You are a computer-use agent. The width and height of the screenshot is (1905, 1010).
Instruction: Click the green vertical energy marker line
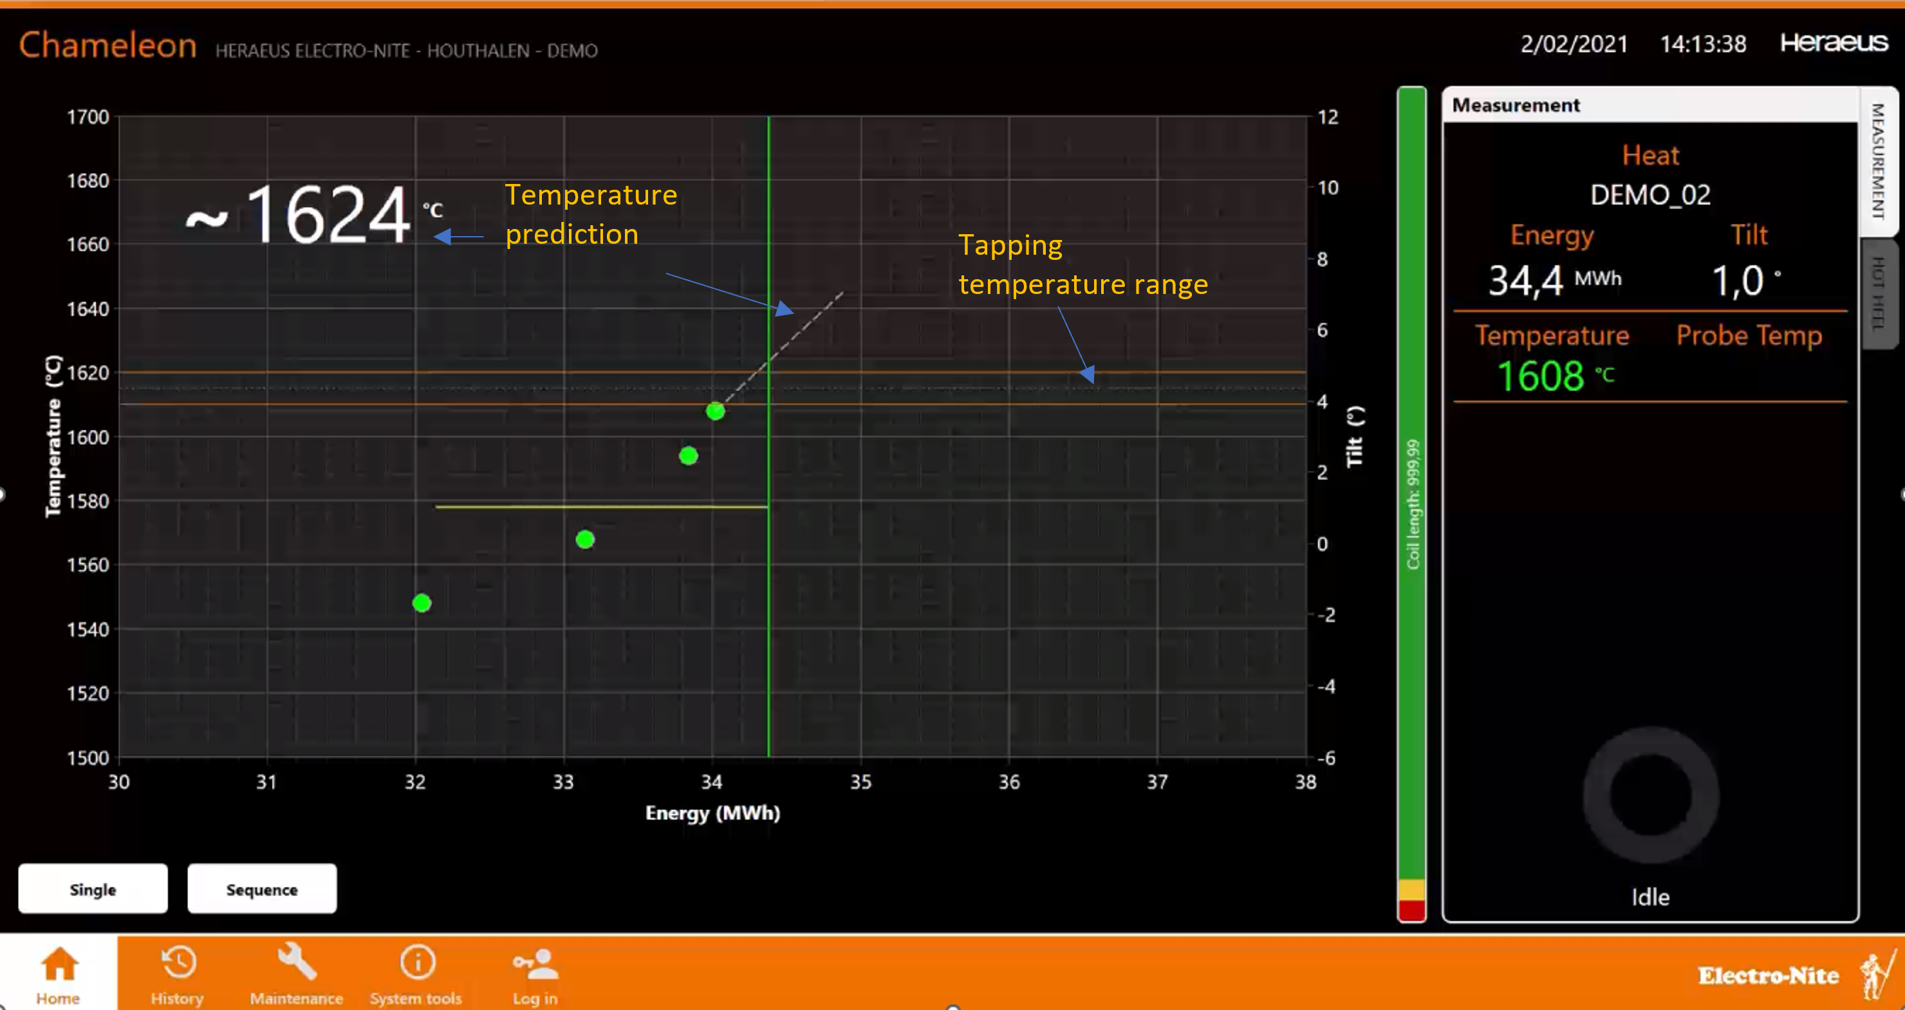click(768, 591)
